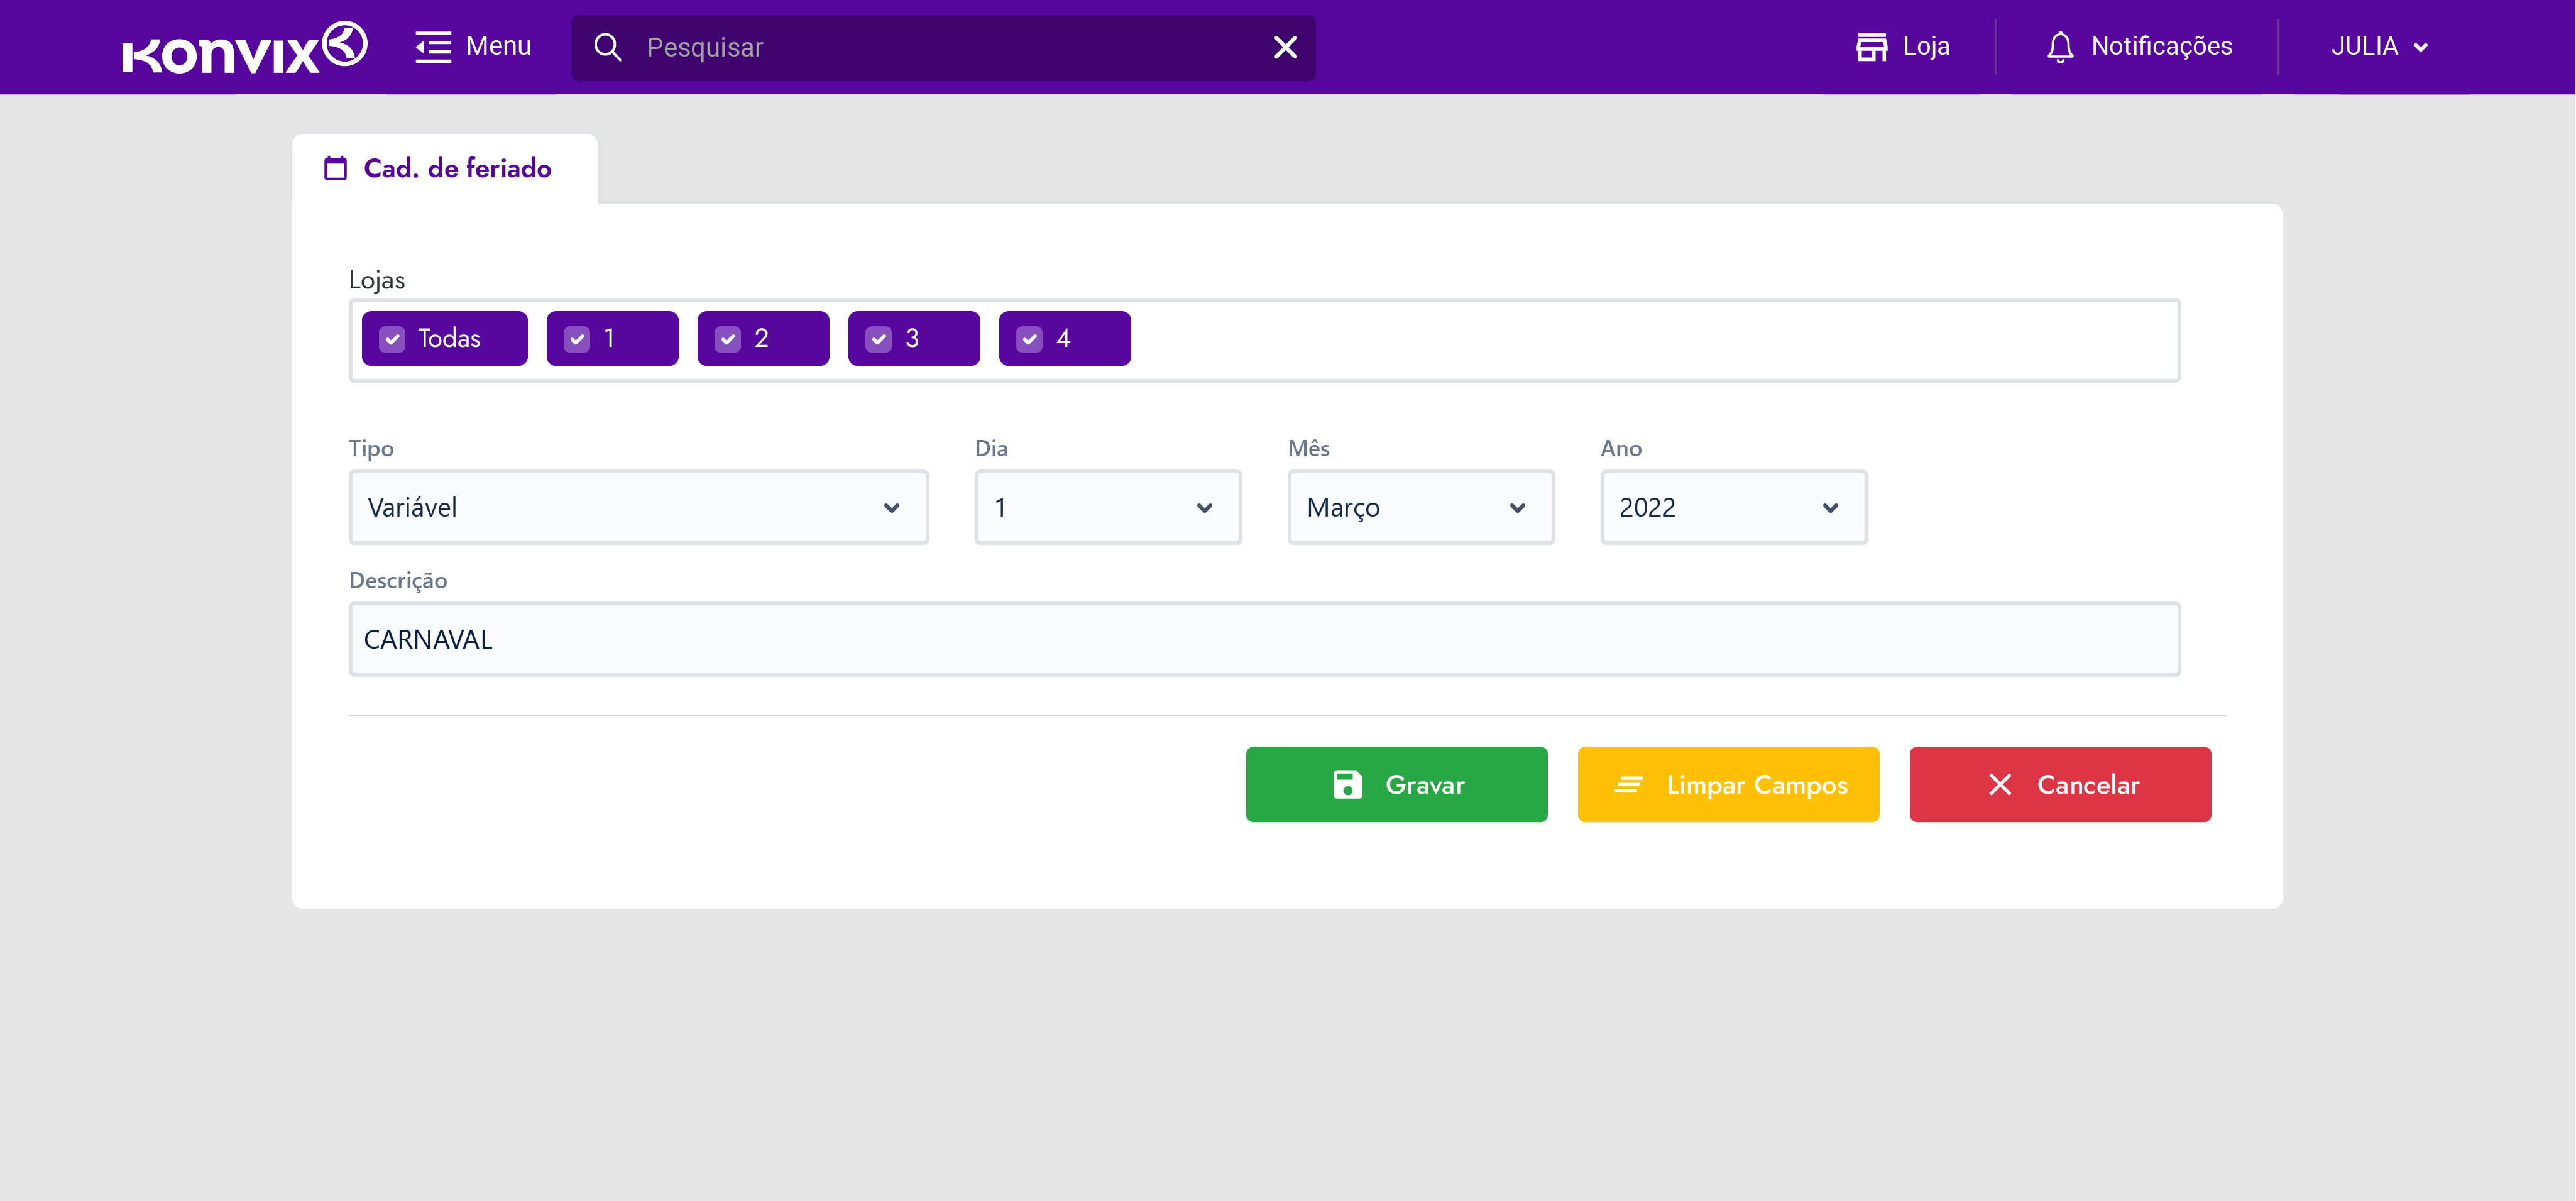2576x1201 pixels.
Task: Open the Ano dropdown showing 2022
Action: tap(1733, 508)
